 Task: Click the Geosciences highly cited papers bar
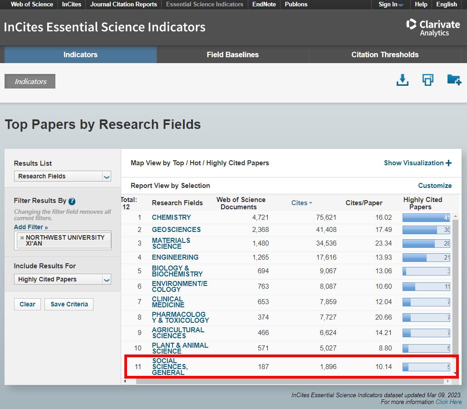(x=426, y=230)
